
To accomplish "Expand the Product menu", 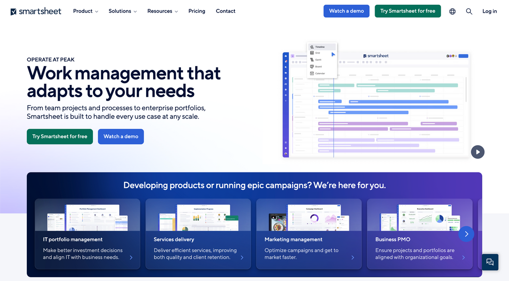I will pyautogui.click(x=85, y=11).
